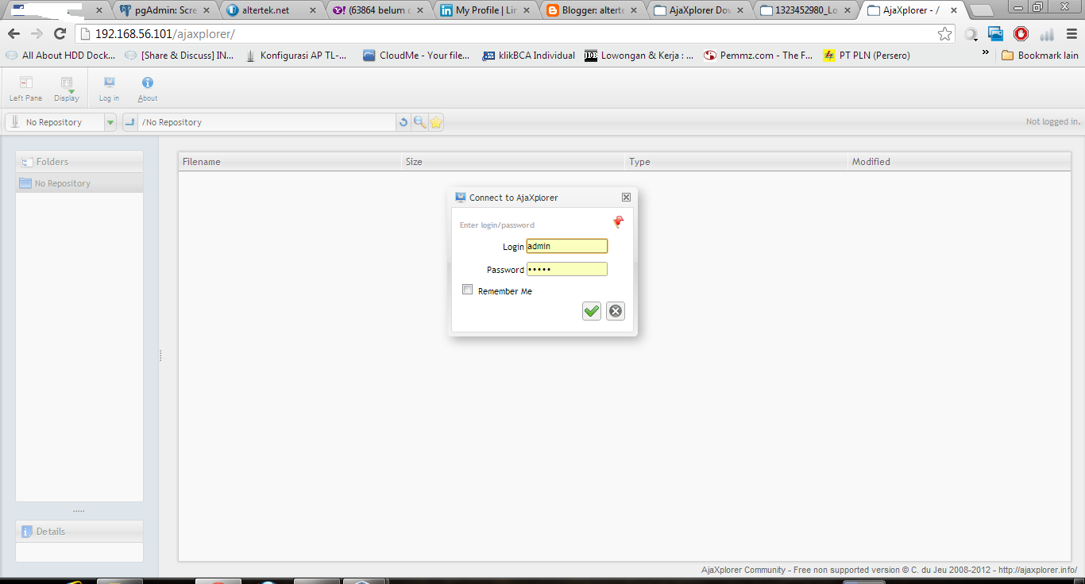Switch to My Profile LinkedIn tab
The width and height of the screenshot is (1085, 584).
[486, 11]
